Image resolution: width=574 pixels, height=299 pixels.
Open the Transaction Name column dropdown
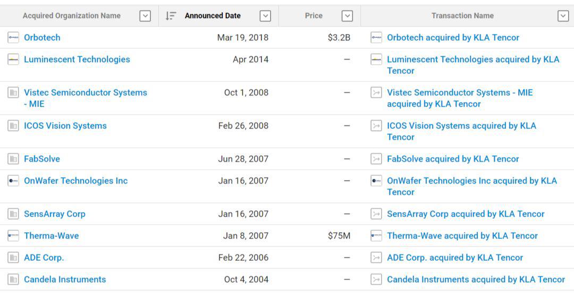pyautogui.click(x=563, y=16)
